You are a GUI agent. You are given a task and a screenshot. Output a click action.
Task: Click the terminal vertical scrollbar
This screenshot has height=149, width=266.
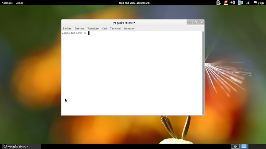(203, 73)
